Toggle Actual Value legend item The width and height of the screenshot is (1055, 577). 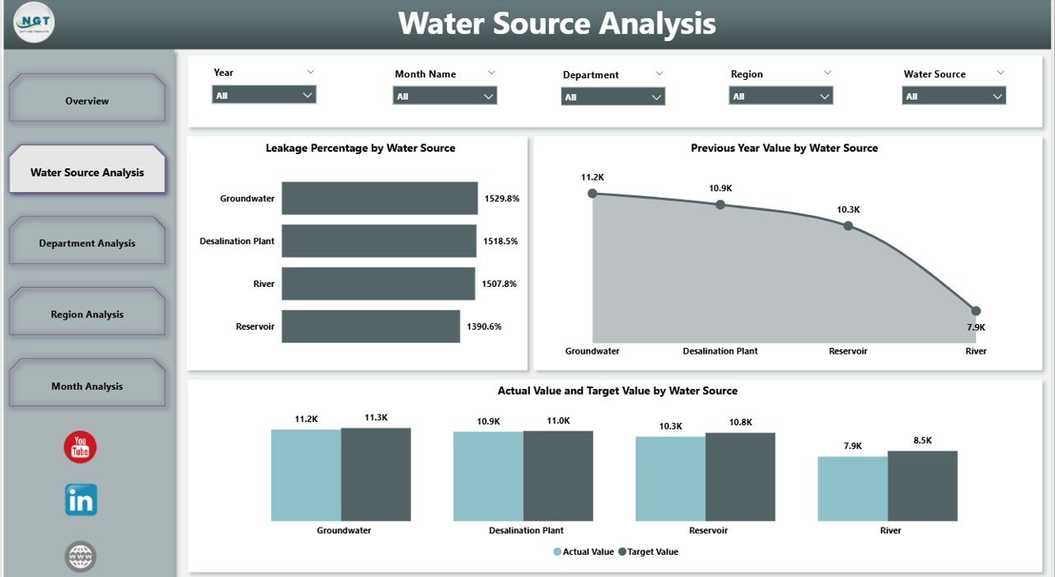click(584, 551)
